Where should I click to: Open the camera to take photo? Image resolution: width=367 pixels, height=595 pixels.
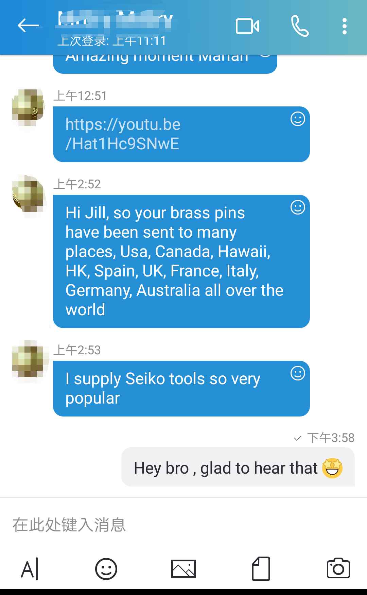338,568
